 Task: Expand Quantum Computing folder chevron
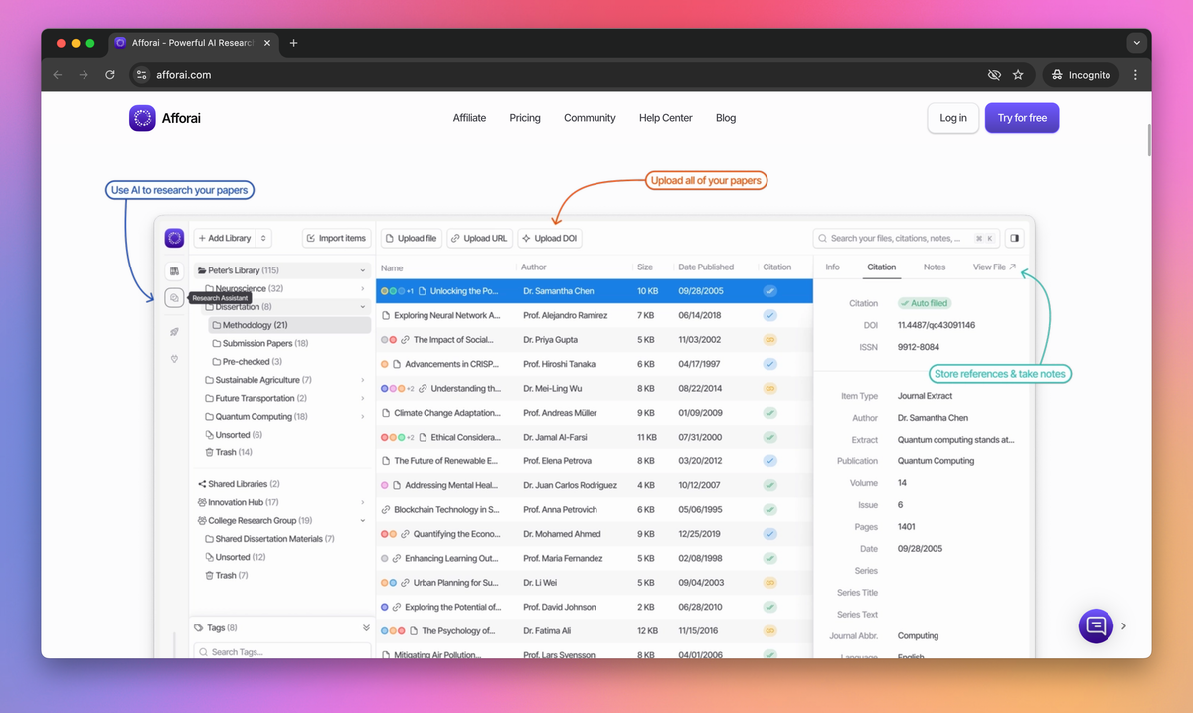pyautogui.click(x=363, y=417)
